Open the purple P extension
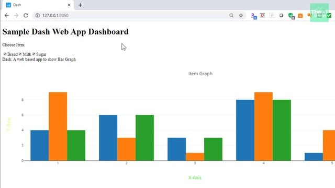Image resolution: width=335 pixels, height=188 pixels. [x=254, y=16]
